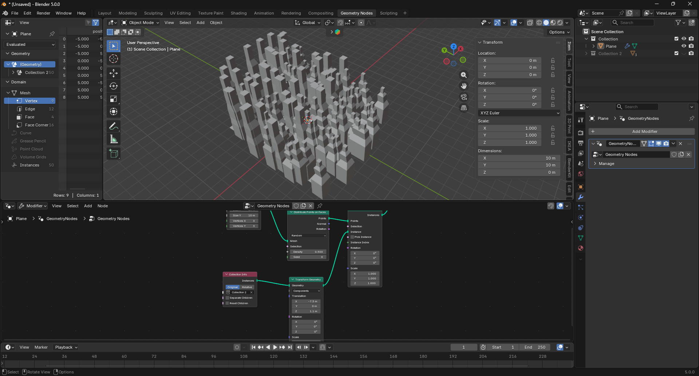The image size is (699, 376).
Task: Select the Rotate tool in viewport toolbar
Action: tap(114, 86)
